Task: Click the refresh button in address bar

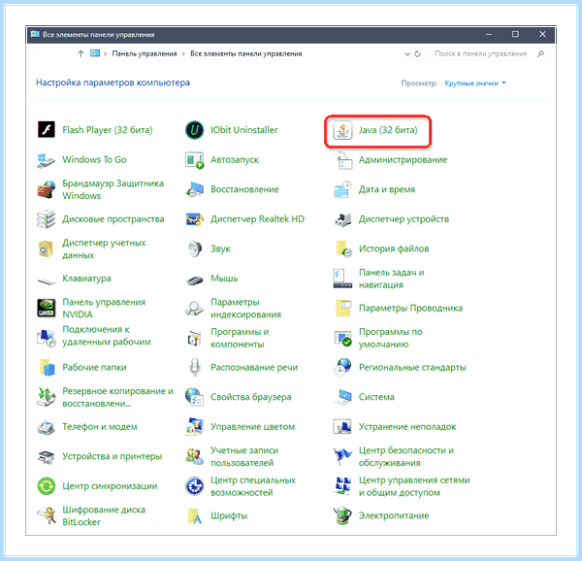Action: click(x=417, y=53)
